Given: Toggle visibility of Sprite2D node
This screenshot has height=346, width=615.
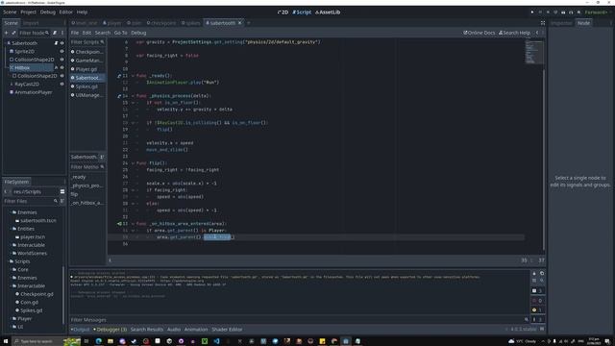Looking at the screenshot, I should tap(61, 51).
